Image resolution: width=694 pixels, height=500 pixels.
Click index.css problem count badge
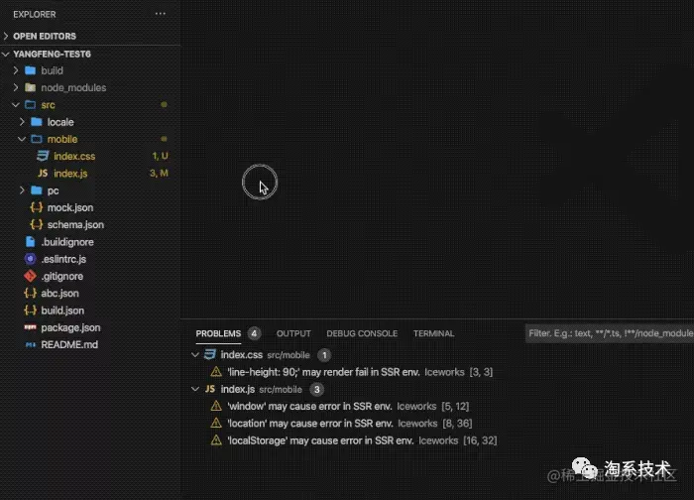[x=324, y=355]
